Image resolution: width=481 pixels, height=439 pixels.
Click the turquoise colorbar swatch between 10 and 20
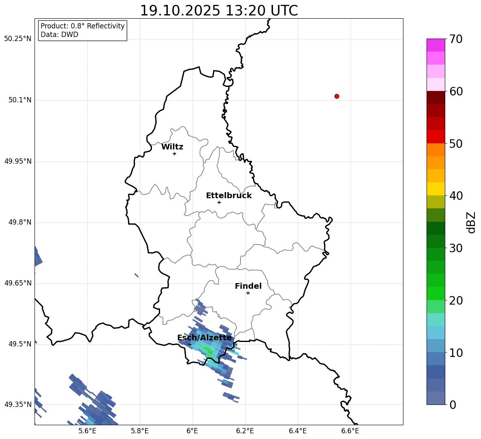click(435, 320)
